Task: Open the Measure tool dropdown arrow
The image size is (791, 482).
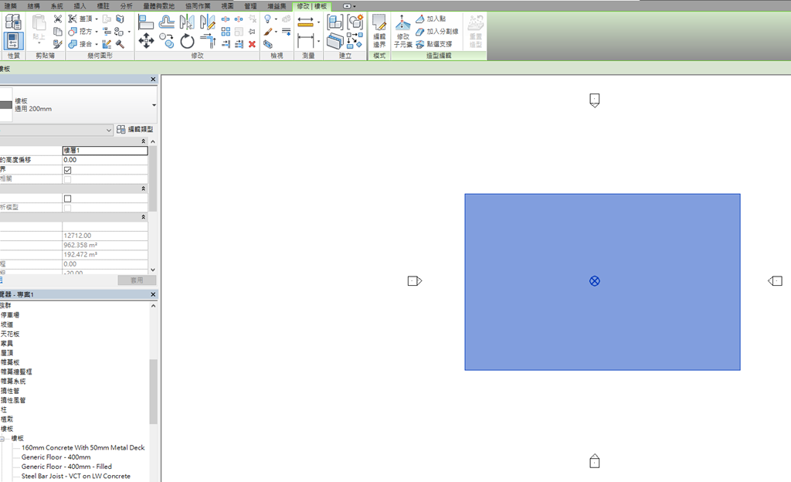Action: 318,22
